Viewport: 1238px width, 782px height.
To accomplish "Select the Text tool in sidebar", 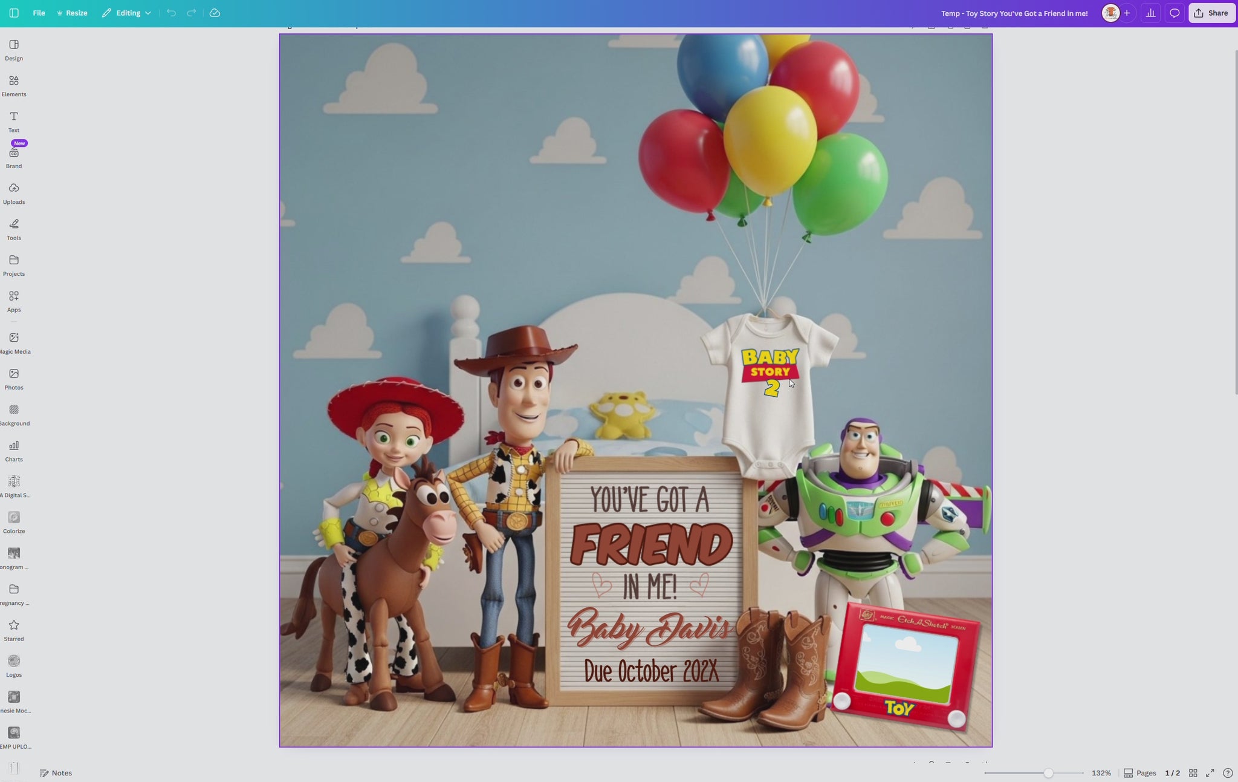I will pos(14,120).
